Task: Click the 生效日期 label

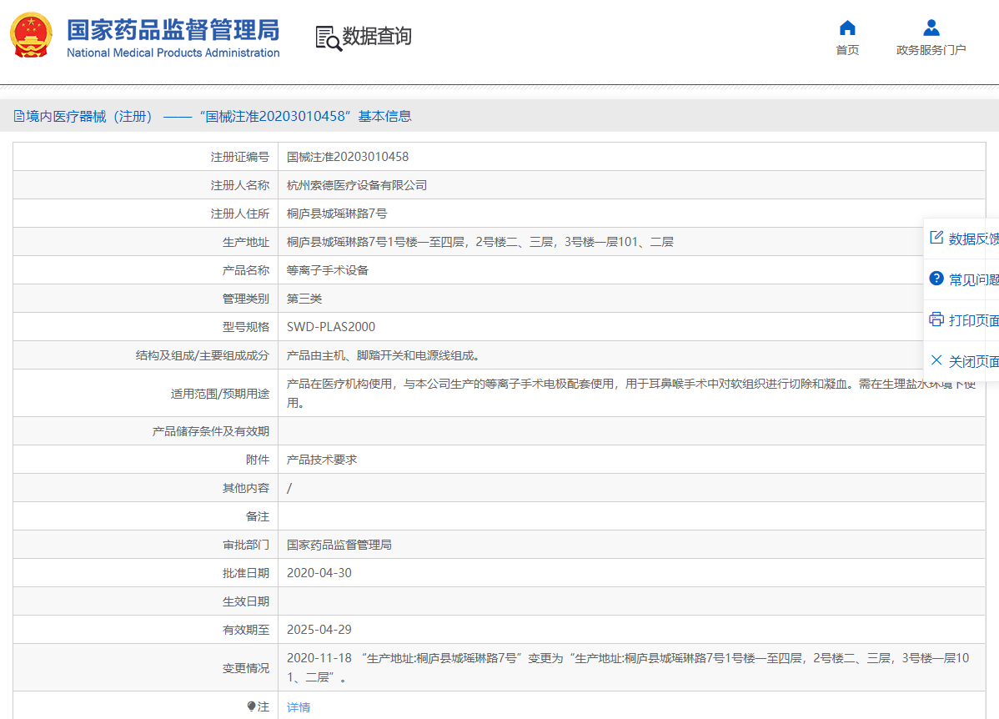Action: point(246,601)
